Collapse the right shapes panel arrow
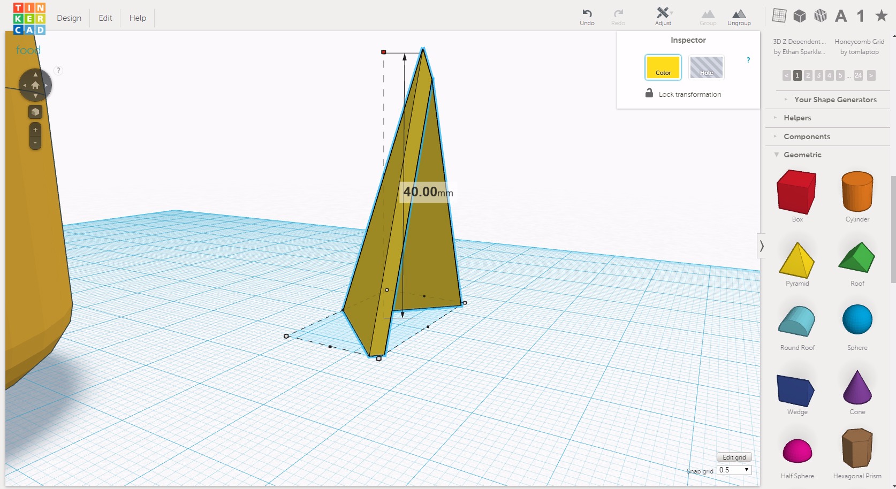This screenshot has height=489, width=896. tap(761, 246)
